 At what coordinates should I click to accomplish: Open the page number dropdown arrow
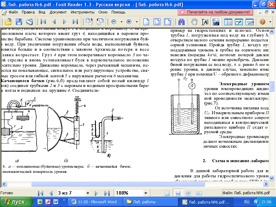pyautogui.click(x=88, y=193)
